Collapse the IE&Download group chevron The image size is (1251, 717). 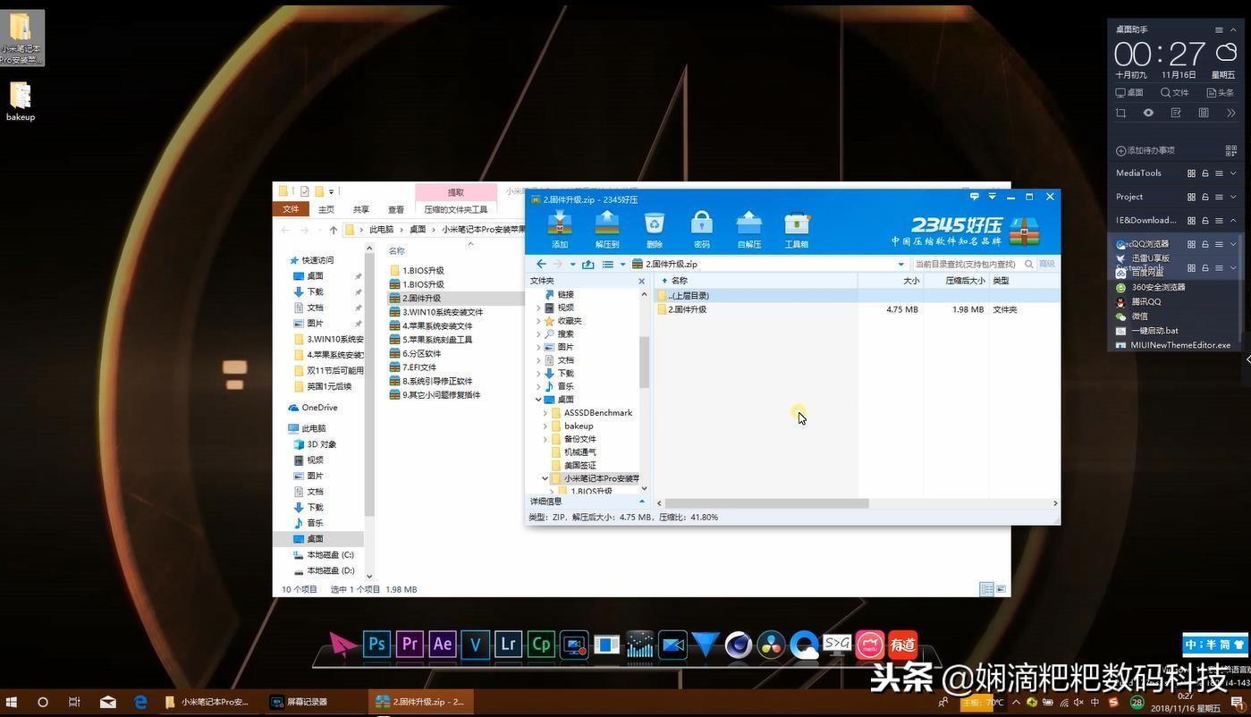point(1232,220)
